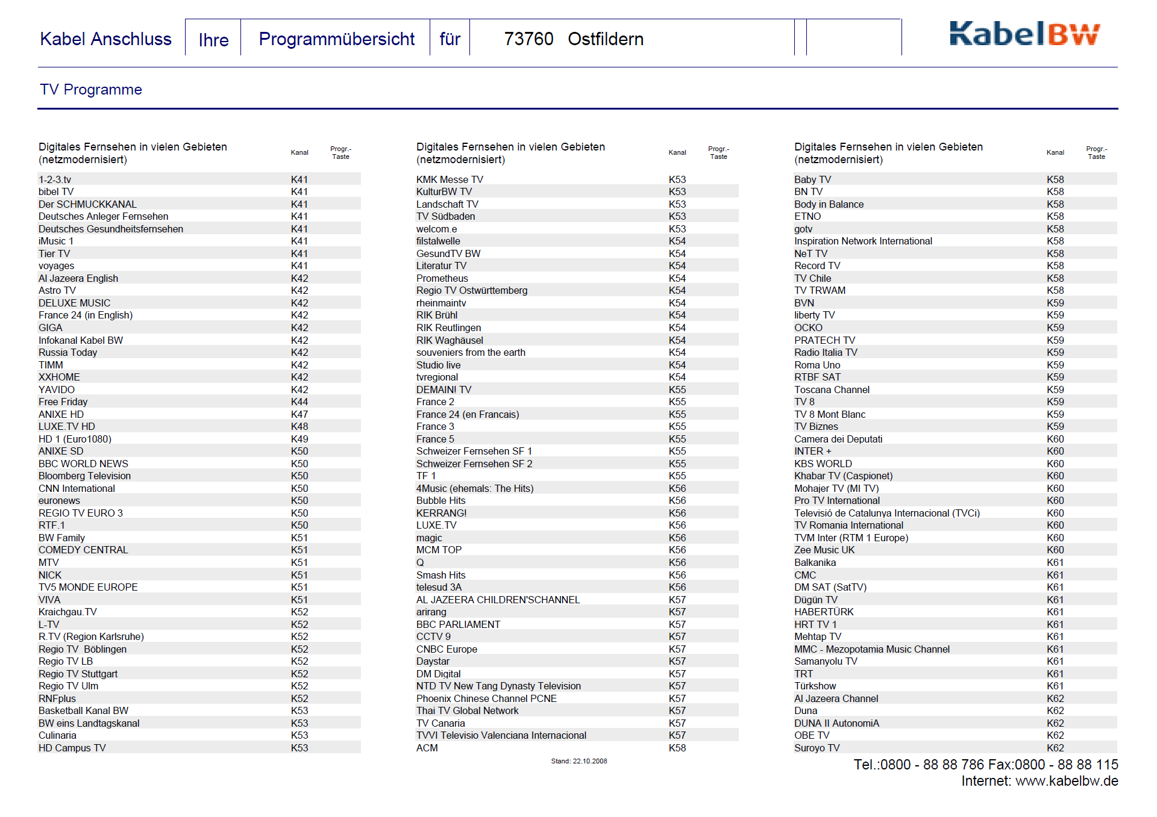
Task: Click the Al Jazeera English row
Action: (x=78, y=278)
